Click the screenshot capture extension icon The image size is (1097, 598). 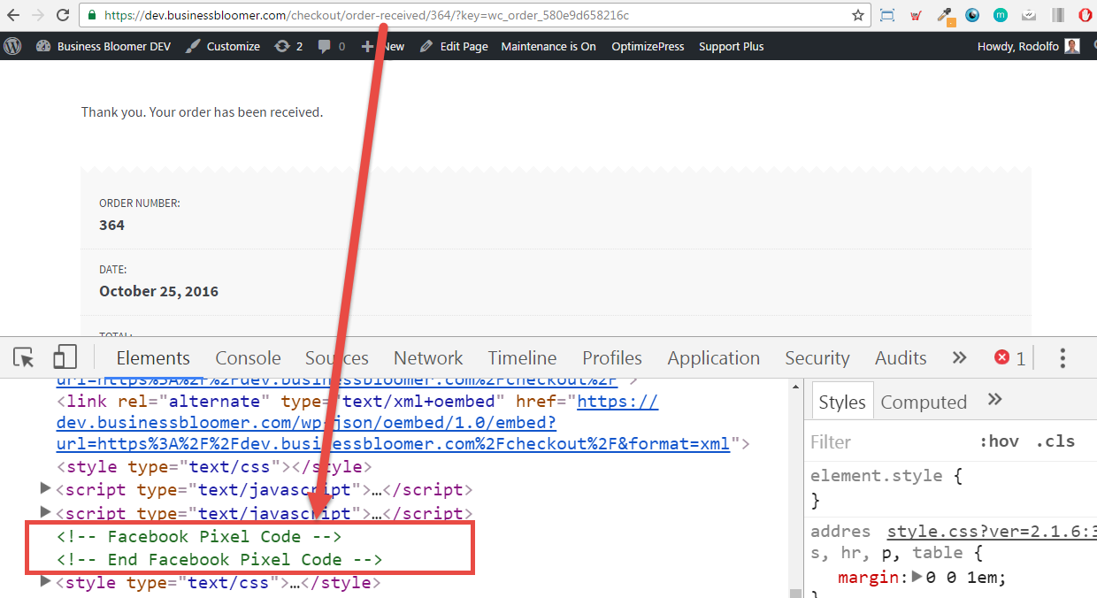point(887,15)
